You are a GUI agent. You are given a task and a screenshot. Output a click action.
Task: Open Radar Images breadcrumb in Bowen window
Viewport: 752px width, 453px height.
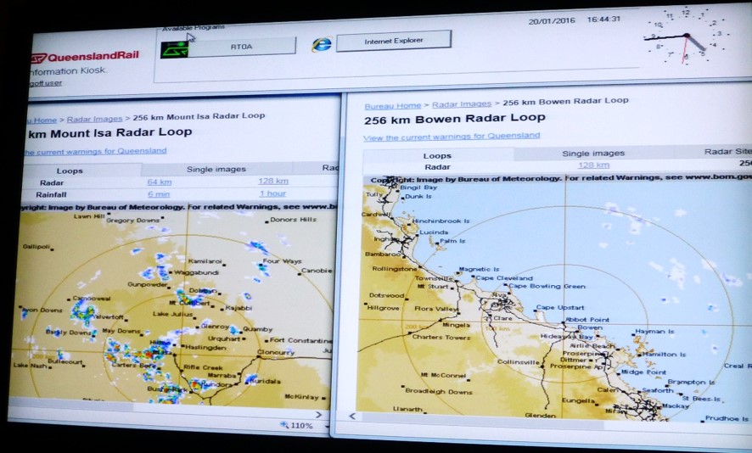click(462, 104)
